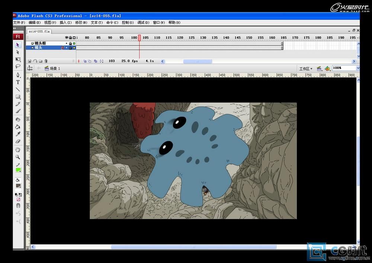Image resolution: width=372 pixels, height=263 pixels.
Task: Toggle visibility dot of 镜头框 layer
Action: (67, 44)
